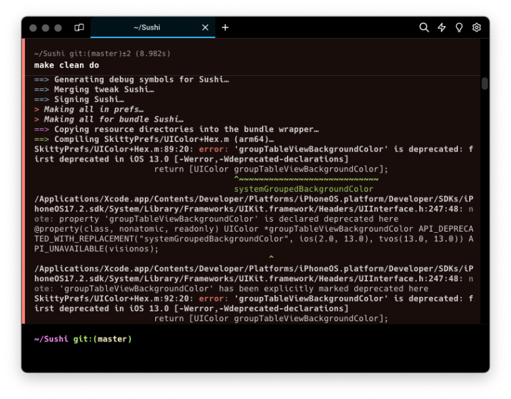Click 'is declared deprecated here' note text
511x399 pixels.
coord(331,218)
